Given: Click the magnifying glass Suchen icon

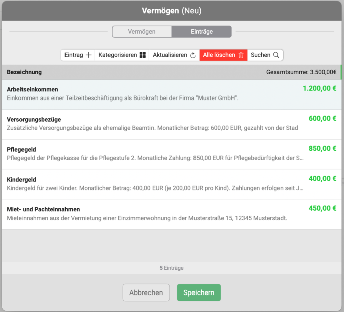Looking at the screenshot, I should (276, 55).
